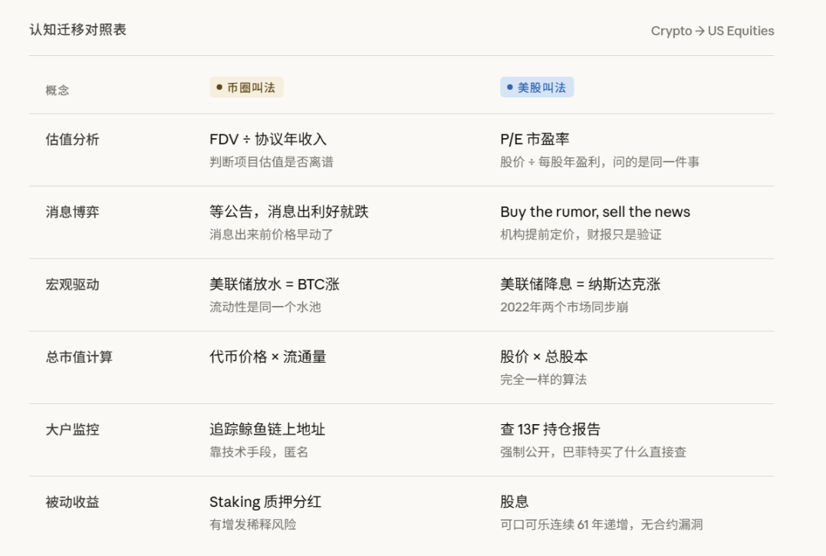Click the brown dot in 币圈叫法 badge
Screen dimensions: 826x556
tap(219, 87)
